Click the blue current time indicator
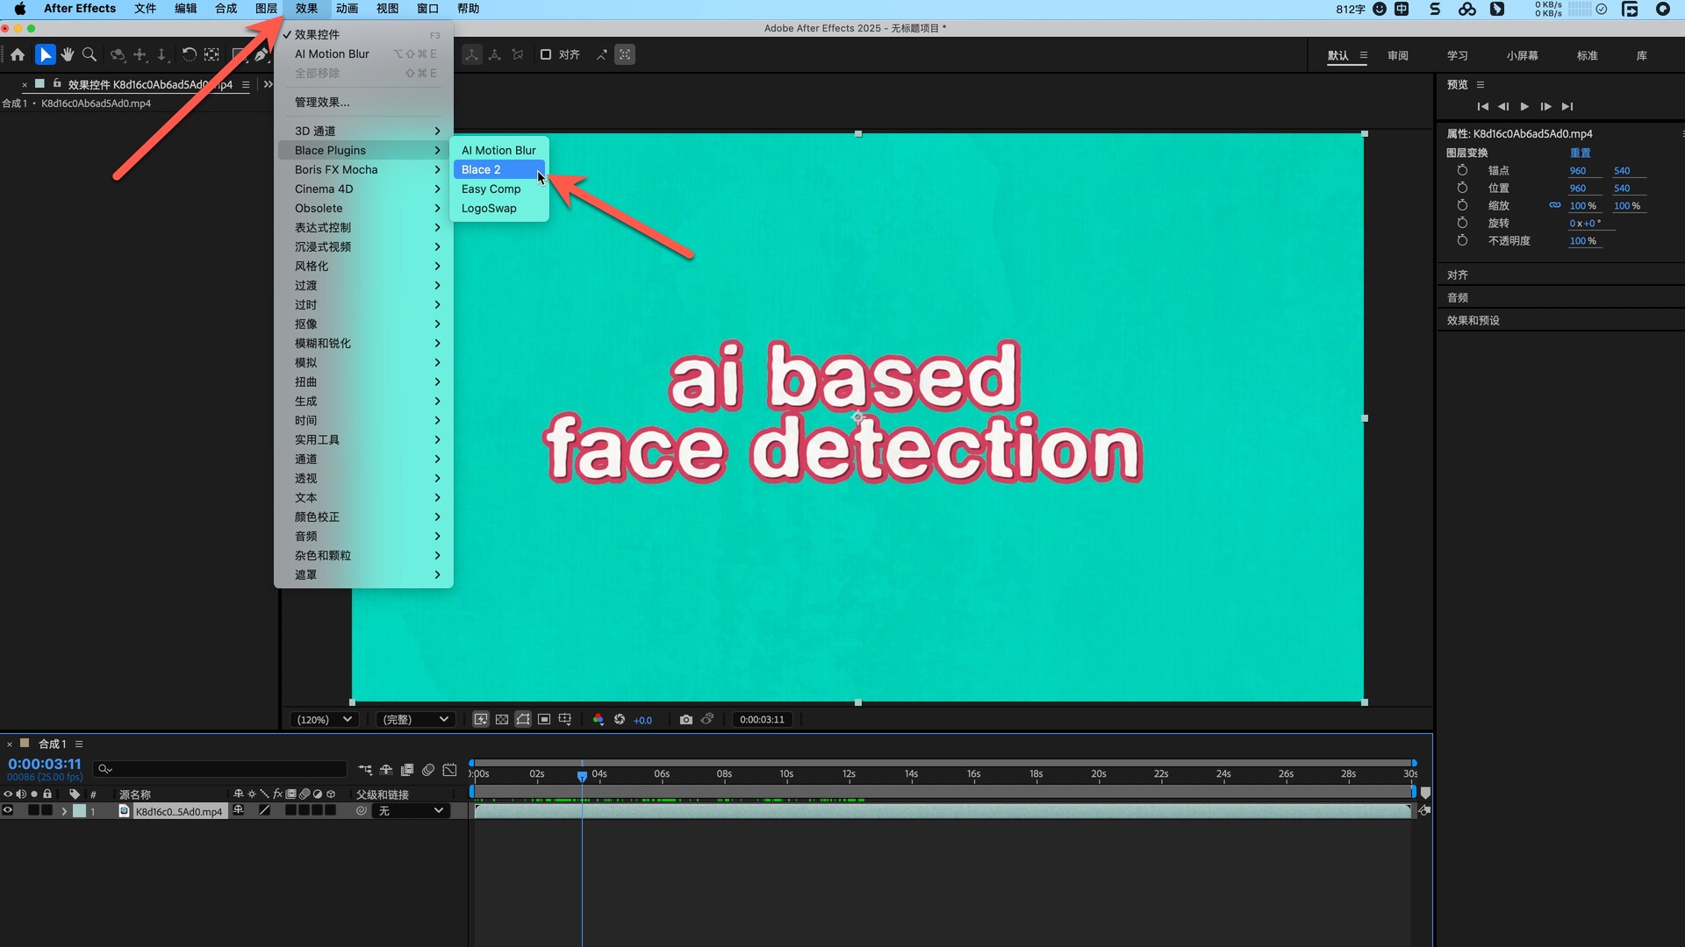 [x=582, y=776]
